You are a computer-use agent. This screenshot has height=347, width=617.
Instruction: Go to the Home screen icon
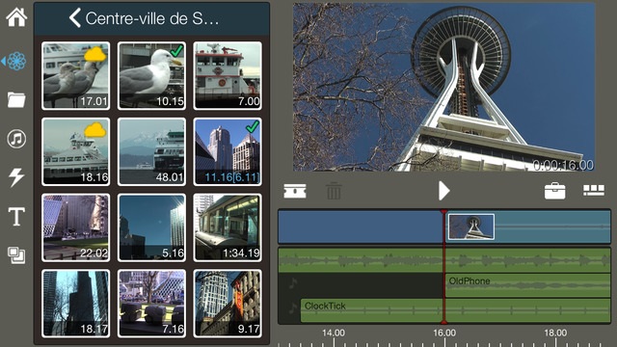[16, 17]
